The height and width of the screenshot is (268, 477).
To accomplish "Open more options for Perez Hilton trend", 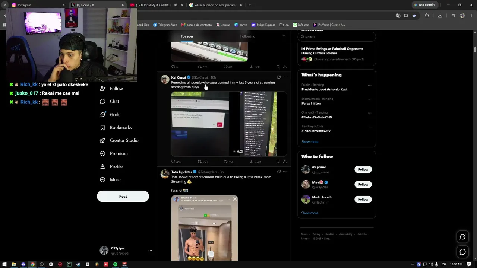I will [370, 99].
